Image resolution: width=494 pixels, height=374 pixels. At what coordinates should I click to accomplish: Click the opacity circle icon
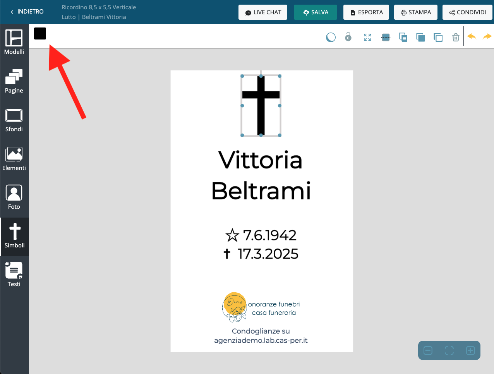[331, 37]
